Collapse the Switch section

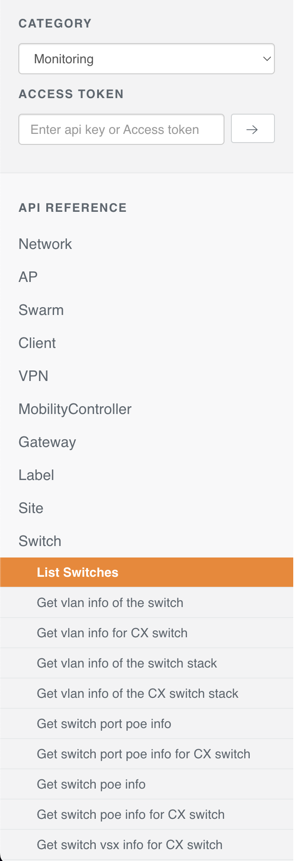coord(40,541)
